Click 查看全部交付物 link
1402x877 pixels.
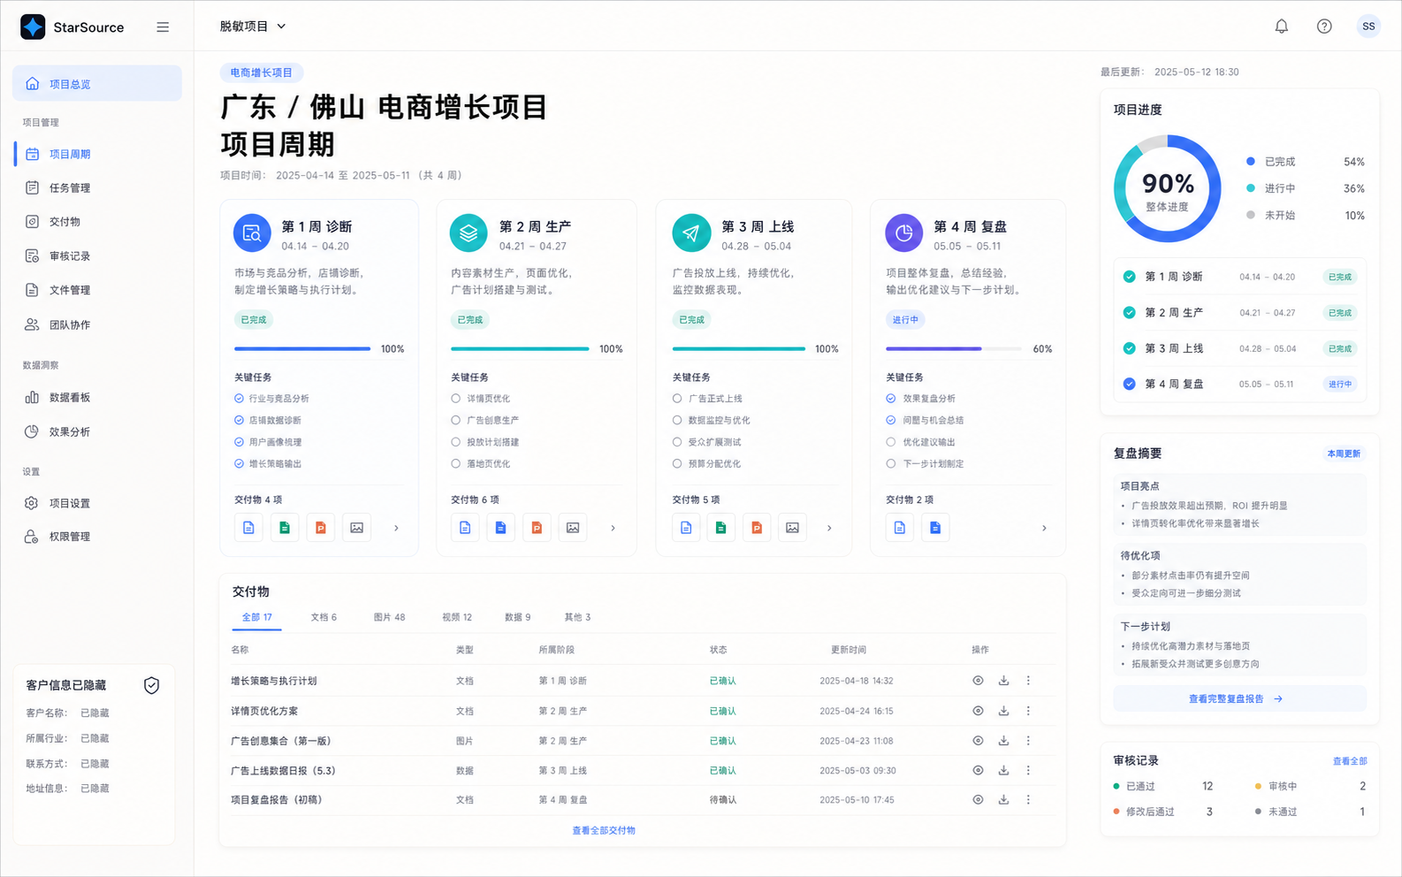point(604,830)
